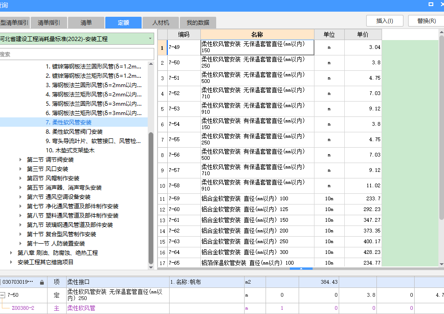Click quota table scrollbar down arrow
The image size is (444, 314).
click(442, 264)
